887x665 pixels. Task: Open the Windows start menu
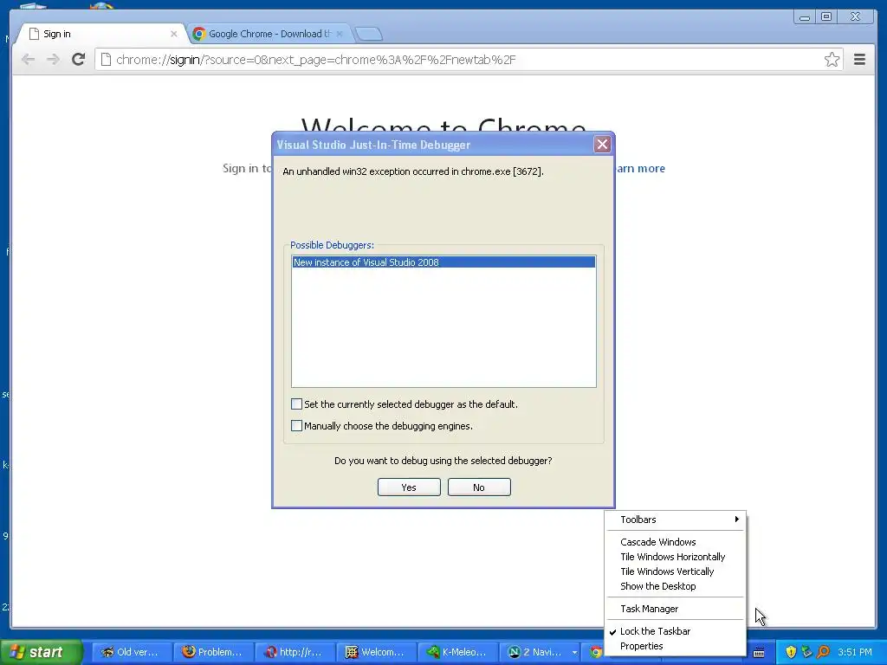pos(41,652)
